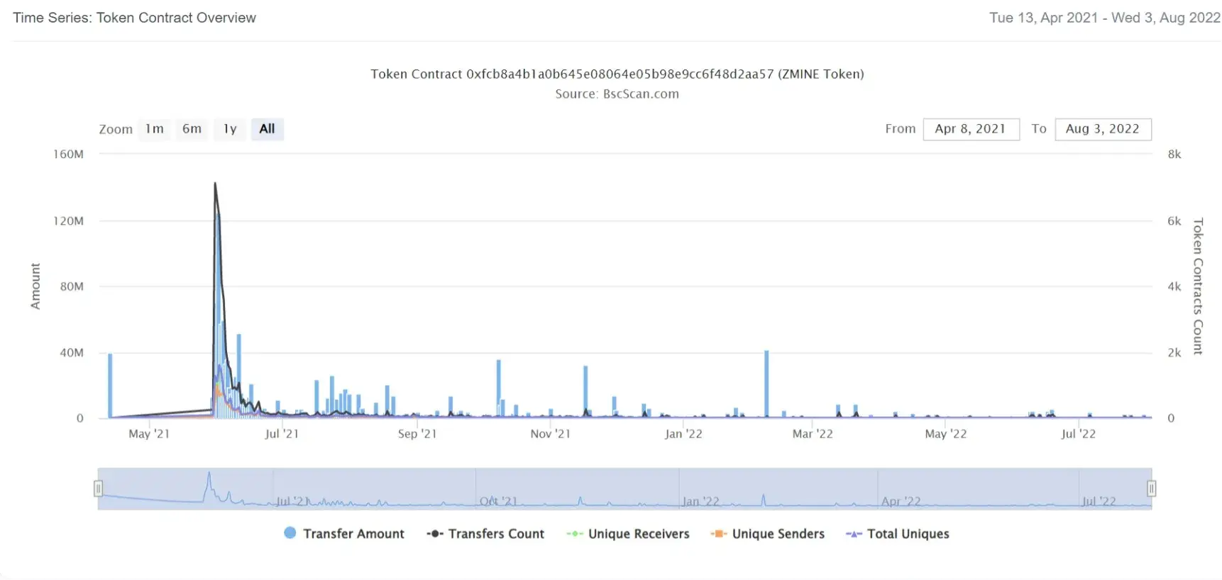This screenshot has height=580, width=1222.
Task: Click the Amount axis title
Action: point(35,286)
